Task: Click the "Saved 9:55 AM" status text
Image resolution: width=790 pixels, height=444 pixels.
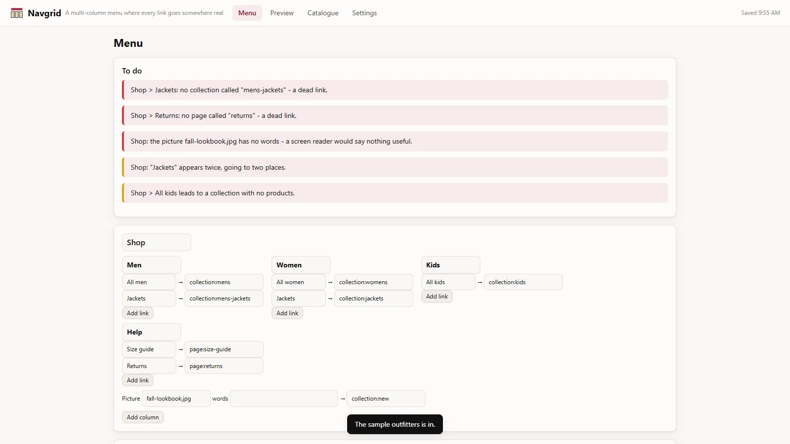Action: (x=760, y=13)
